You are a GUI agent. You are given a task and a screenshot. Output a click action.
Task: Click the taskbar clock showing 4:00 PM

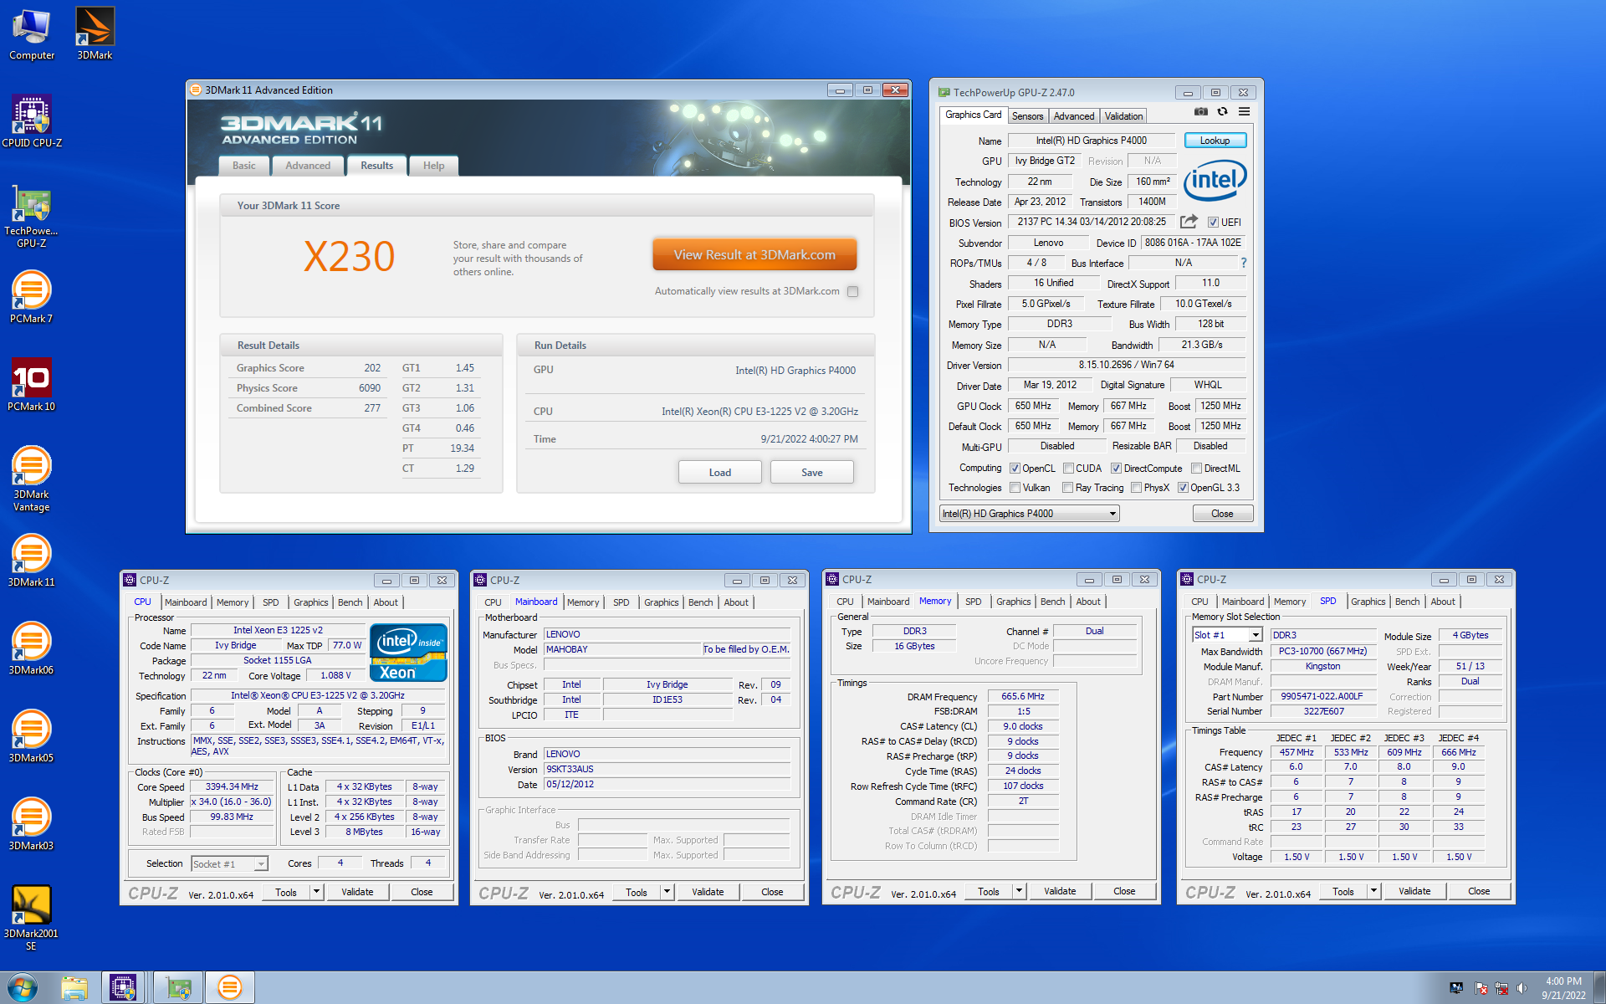pos(1563,988)
